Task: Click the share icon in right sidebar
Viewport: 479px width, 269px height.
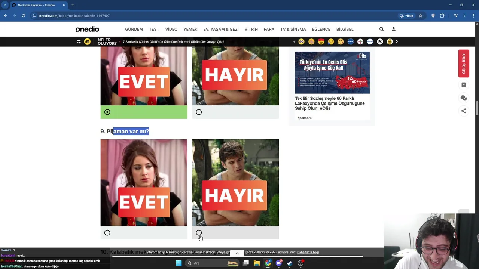Action: (x=464, y=111)
